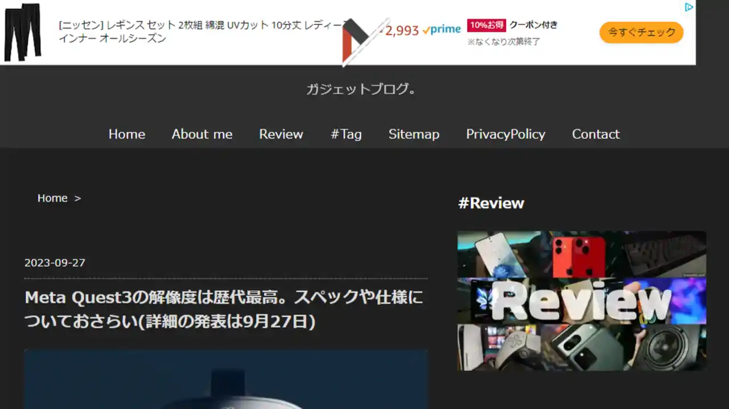729x409 pixels.
Task: Open the #Tag menu item
Action: [346, 134]
